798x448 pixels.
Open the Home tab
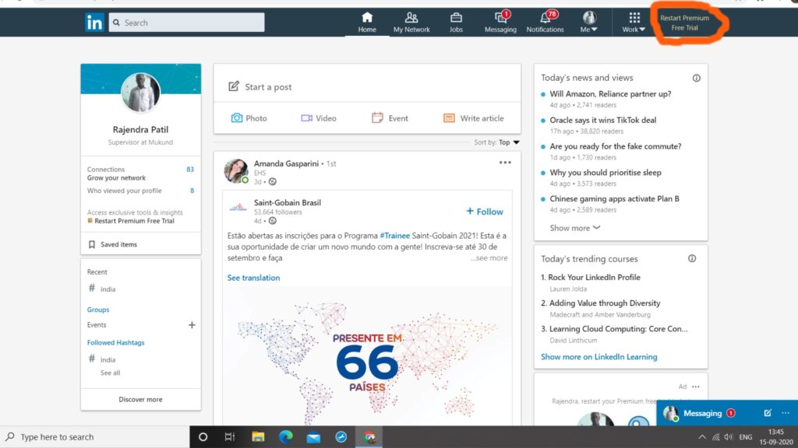click(367, 23)
